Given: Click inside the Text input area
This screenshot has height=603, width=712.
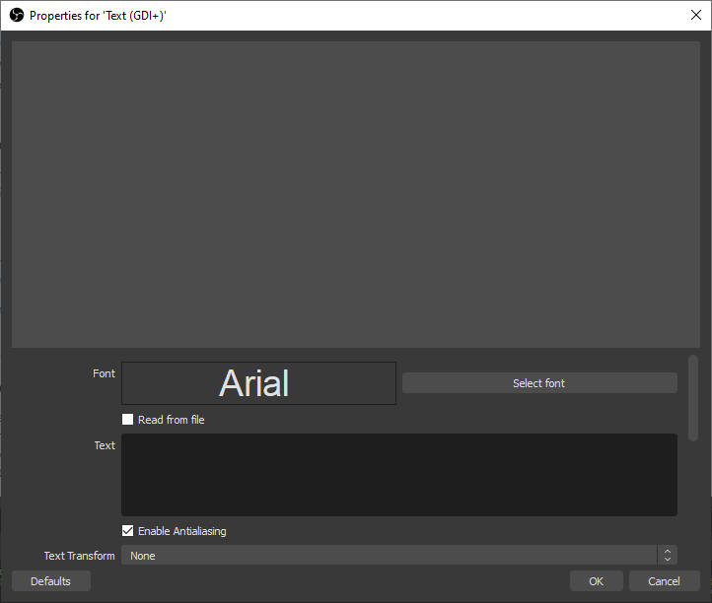Looking at the screenshot, I should click(399, 475).
